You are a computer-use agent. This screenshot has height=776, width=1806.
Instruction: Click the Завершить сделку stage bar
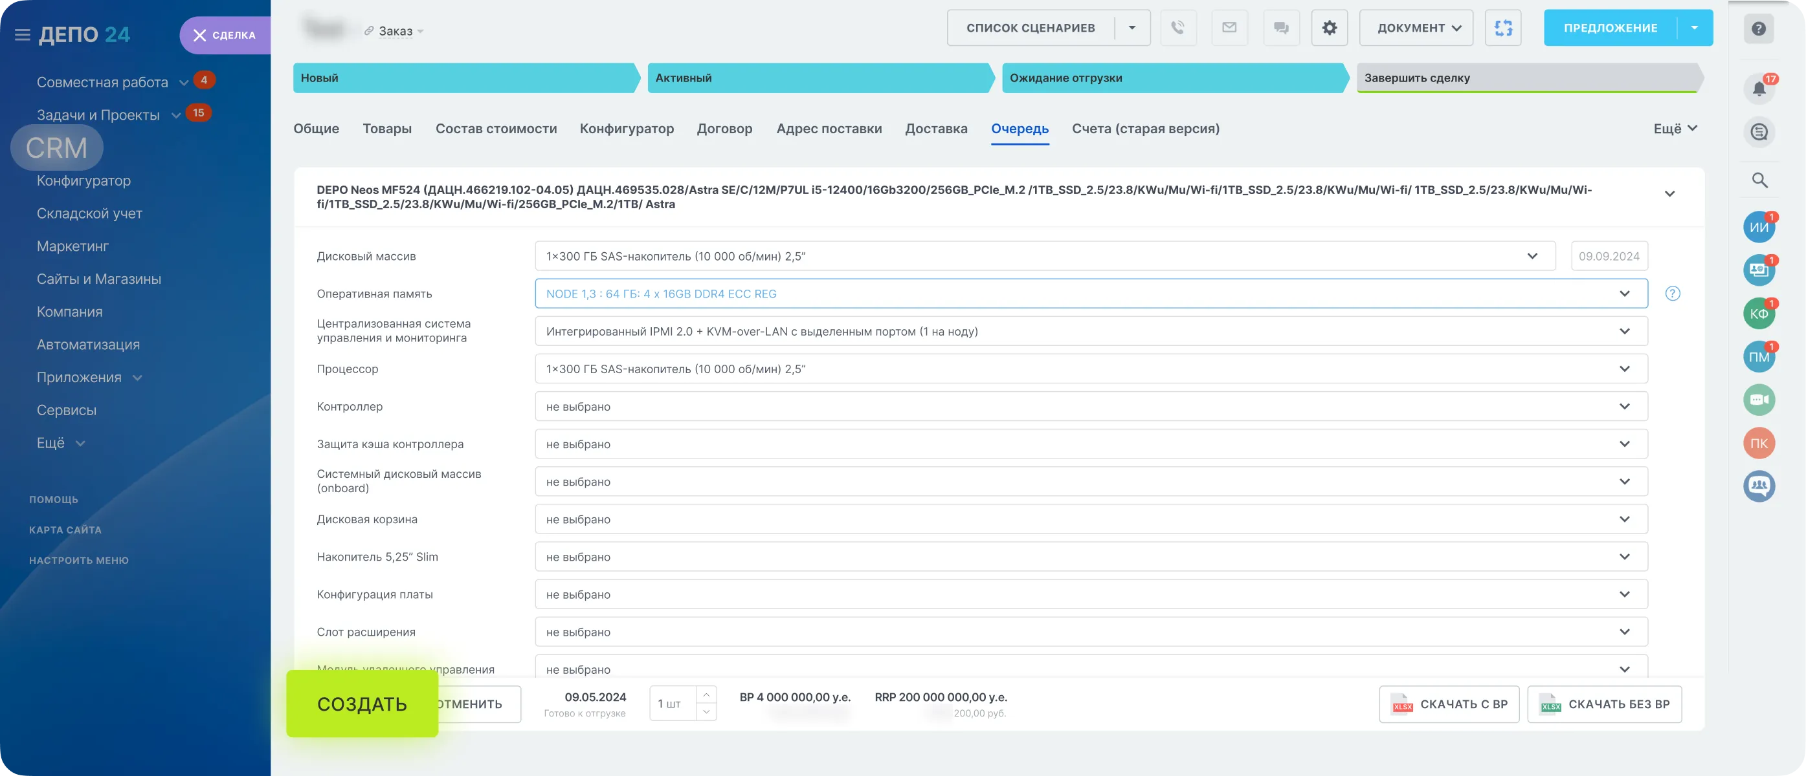tap(1528, 78)
